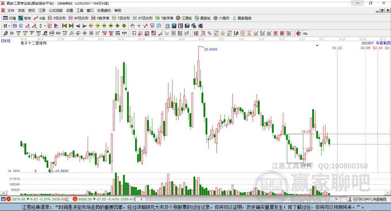
Task: Select the hand pan tool
Action: (x=132, y=26)
